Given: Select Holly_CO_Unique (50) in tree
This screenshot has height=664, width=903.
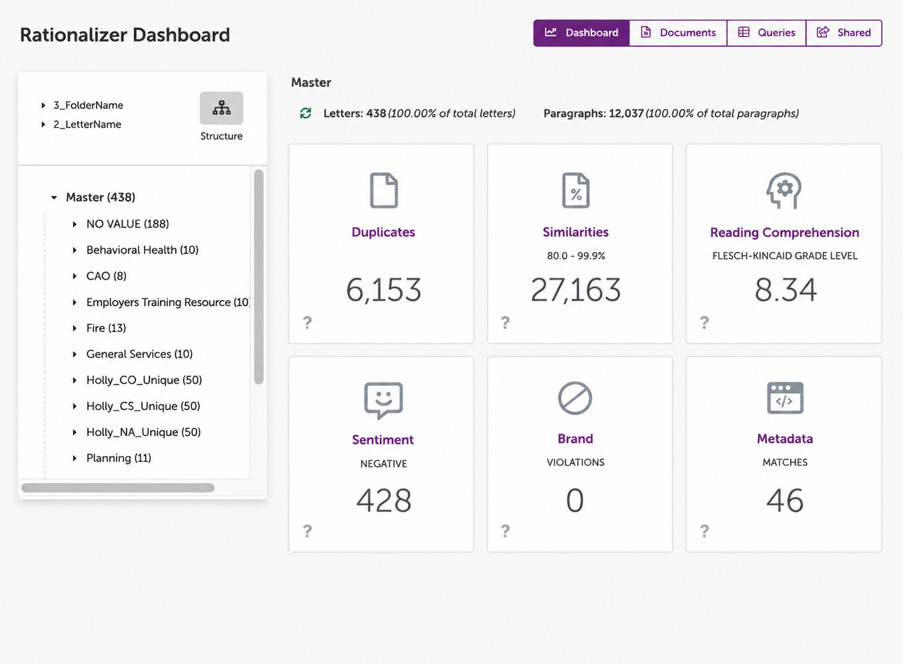Looking at the screenshot, I should click(145, 380).
